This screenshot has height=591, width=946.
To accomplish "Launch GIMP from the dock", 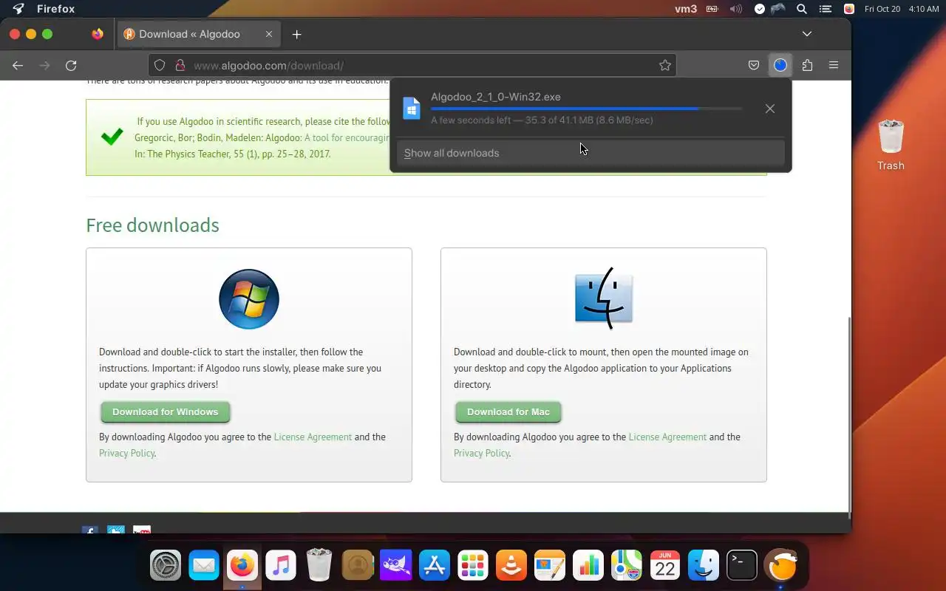I will (396, 567).
